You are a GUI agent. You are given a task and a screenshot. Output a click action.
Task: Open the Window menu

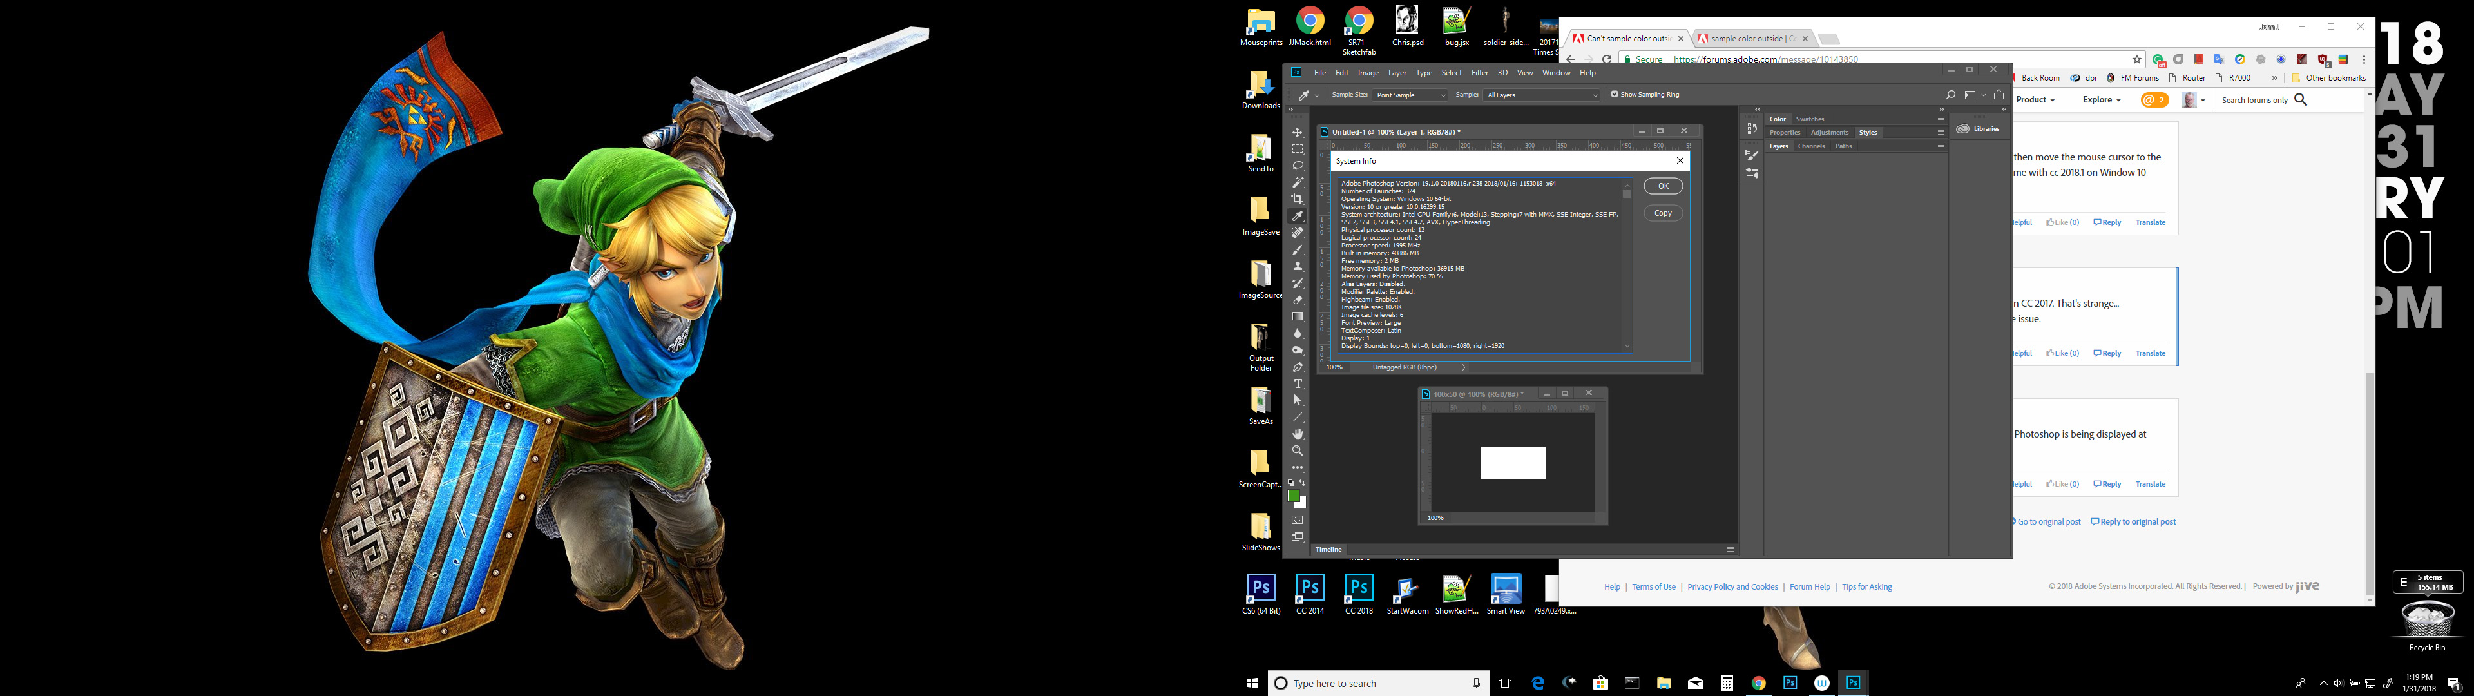[1556, 72]
